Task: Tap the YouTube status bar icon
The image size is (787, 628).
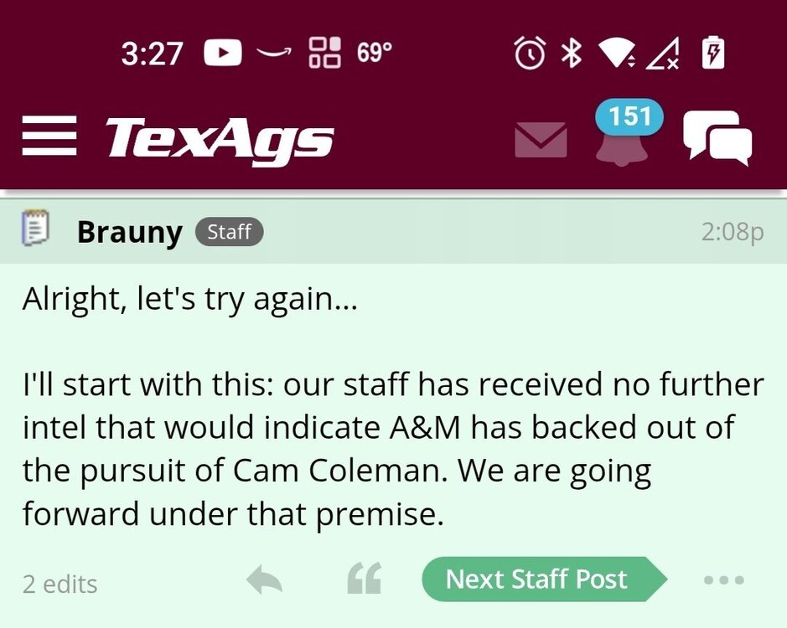Action: coord(223,54)
